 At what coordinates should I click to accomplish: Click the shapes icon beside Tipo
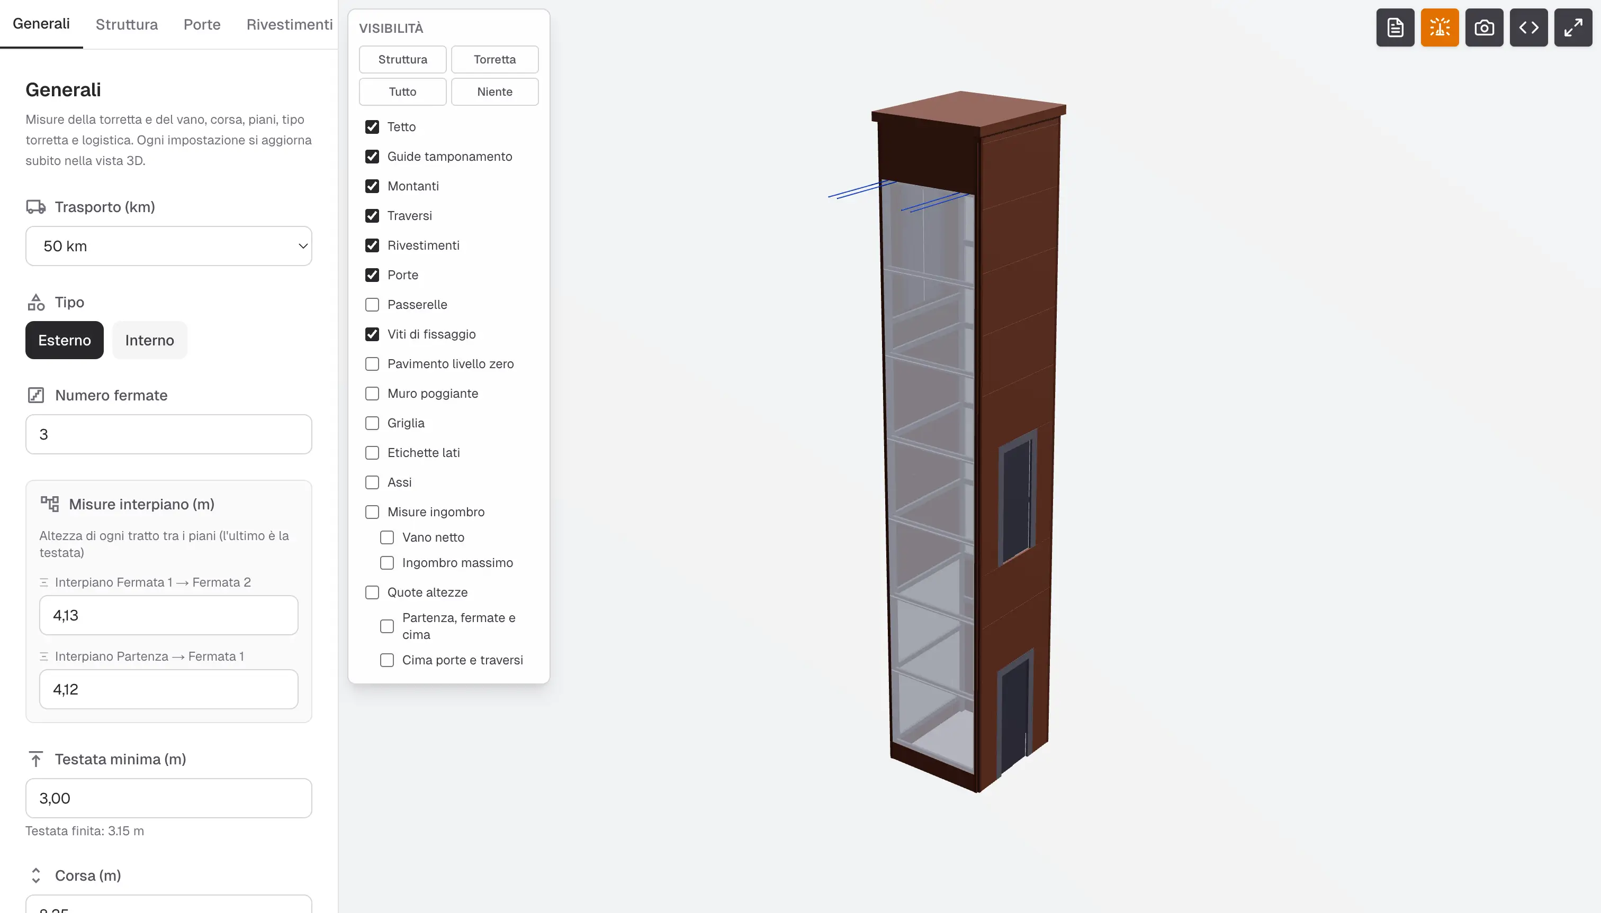[x=36, y=302]
